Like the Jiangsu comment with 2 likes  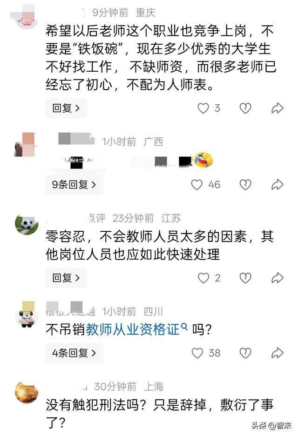[x=203, y=278]
